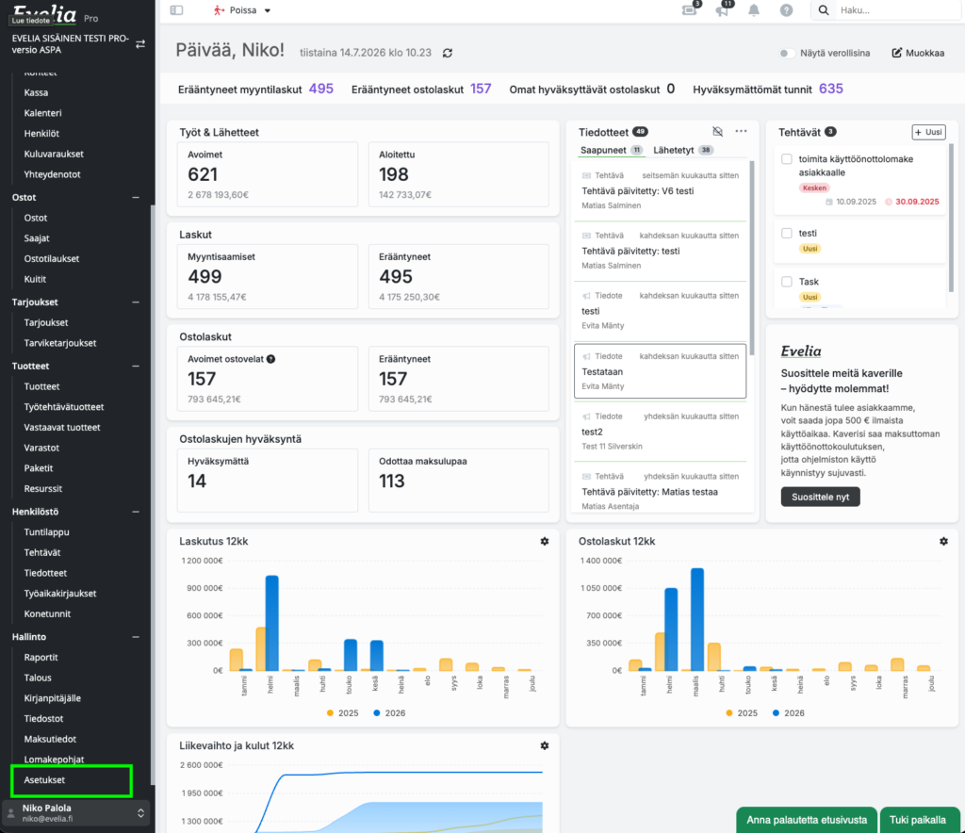Check the 'testi' task checkbox

point(787,233)
